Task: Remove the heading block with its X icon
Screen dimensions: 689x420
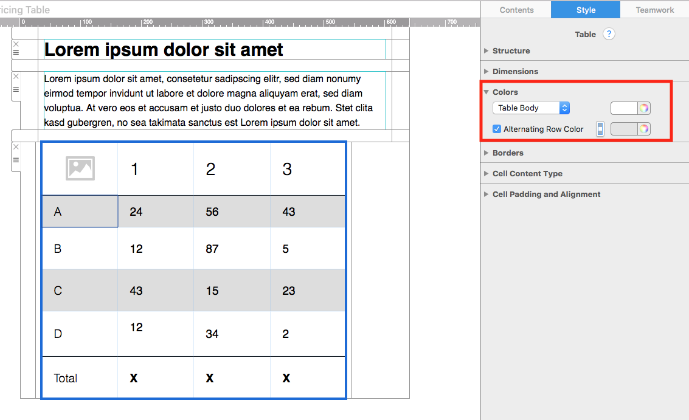Action: tap(16, 44)
